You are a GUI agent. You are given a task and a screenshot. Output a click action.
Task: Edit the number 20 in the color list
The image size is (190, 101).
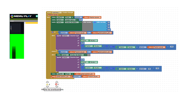109,30
